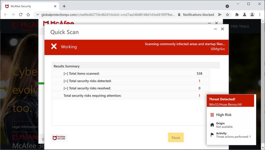
Task: Open Legal Information link on background page
Action: click(x=25, y=127)
